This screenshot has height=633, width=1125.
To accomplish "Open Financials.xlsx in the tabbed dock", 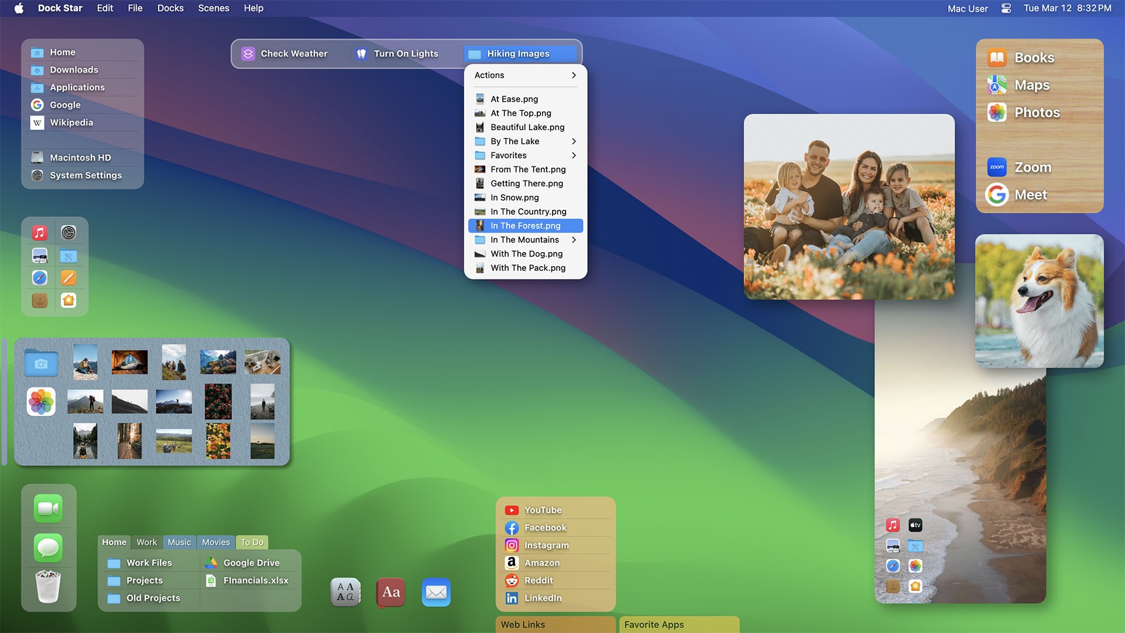I will tap(248, 580).
